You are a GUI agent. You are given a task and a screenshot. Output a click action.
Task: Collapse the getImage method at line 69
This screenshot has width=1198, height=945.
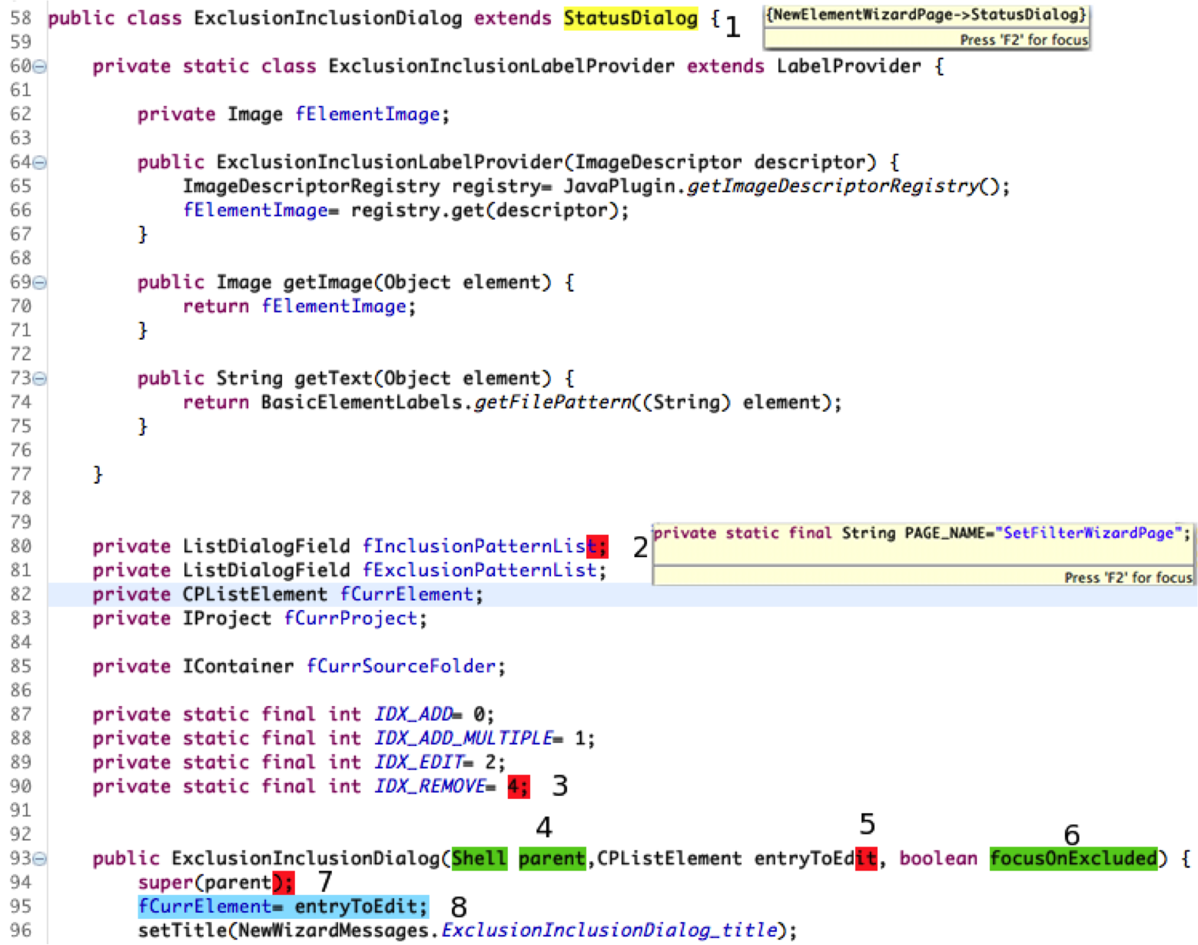39,283
